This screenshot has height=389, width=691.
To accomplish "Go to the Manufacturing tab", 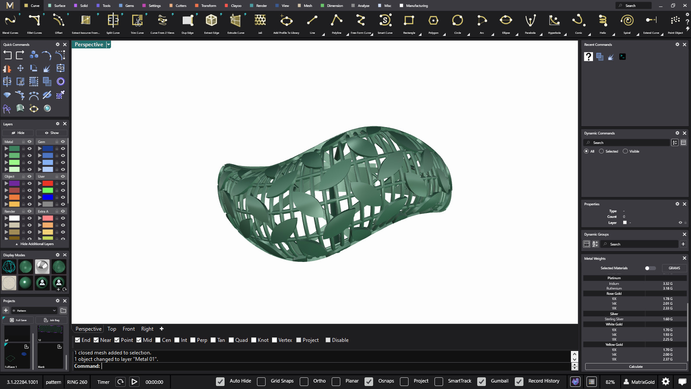I will pyautogui.click(x=414, y=6).
